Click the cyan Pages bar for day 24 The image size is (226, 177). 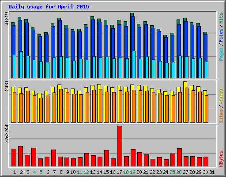tap(167, 70)
